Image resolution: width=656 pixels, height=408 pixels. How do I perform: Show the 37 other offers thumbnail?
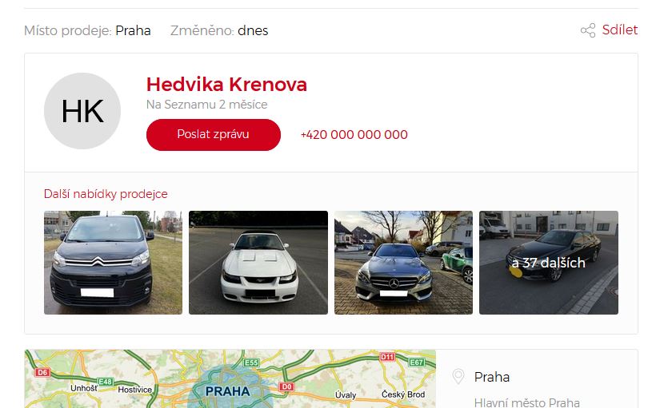pyautogui.click(x=549, y=263)
